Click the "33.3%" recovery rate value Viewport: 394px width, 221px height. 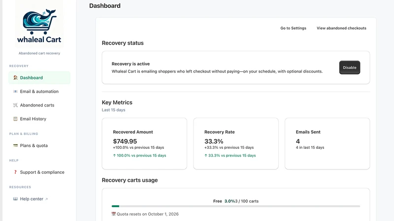click(x=214, y=141)
